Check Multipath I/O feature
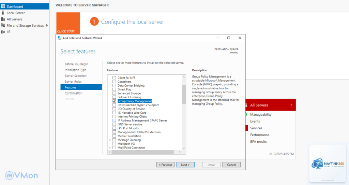The image size is (349, 185). (114, 144)
